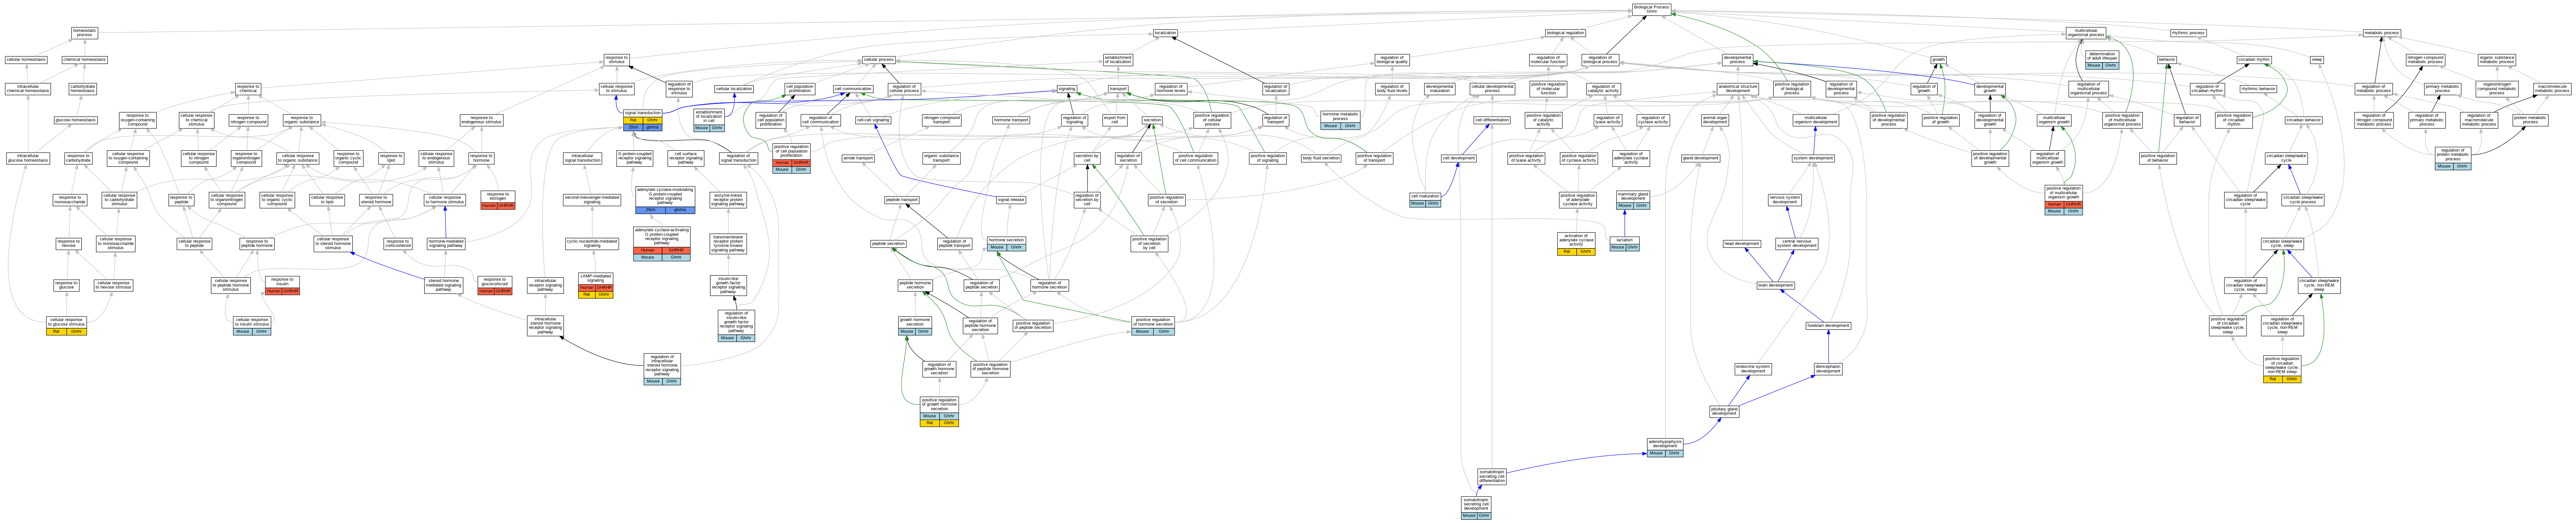
Task: Select the 'endocrine system development' node
Action: pos(1753,369)
